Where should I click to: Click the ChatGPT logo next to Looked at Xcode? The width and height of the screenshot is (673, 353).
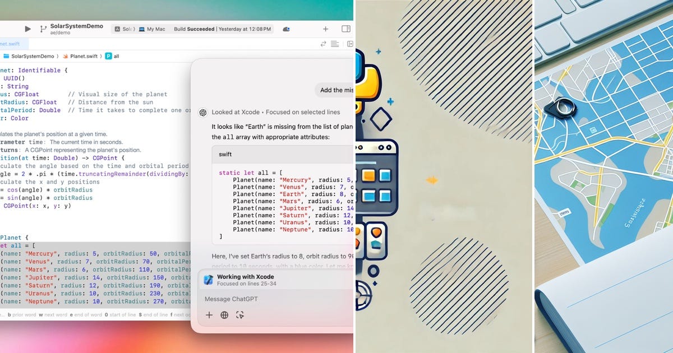coord(202,112)
